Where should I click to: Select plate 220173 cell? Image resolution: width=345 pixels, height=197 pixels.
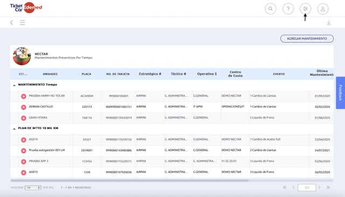[x=87, y=107]
